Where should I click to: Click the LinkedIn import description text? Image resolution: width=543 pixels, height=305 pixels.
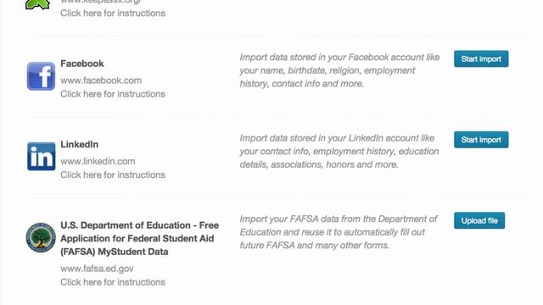tap(339, 152)
